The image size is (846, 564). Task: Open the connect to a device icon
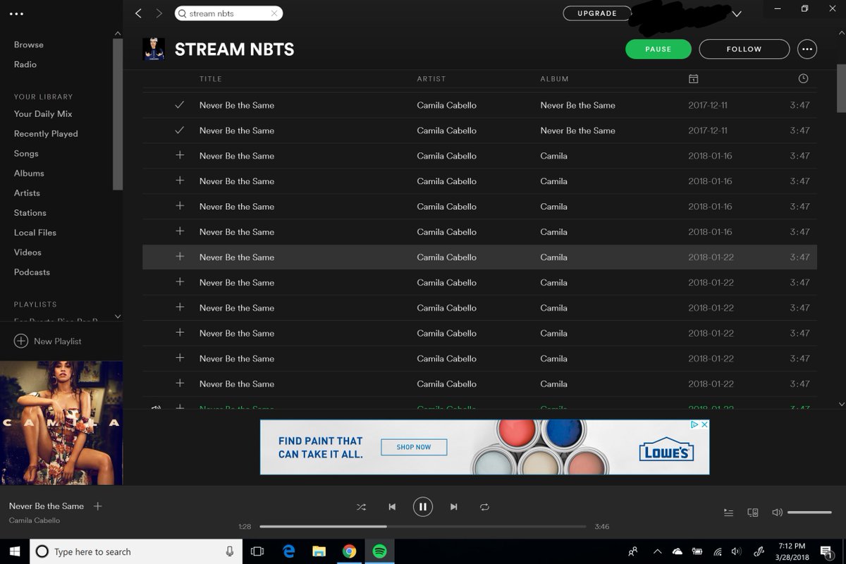tap(753, 513)
